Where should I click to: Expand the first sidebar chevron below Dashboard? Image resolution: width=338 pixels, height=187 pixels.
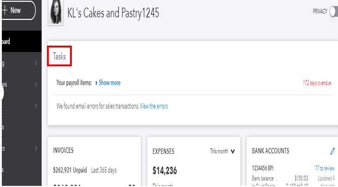tap(35, 64)
